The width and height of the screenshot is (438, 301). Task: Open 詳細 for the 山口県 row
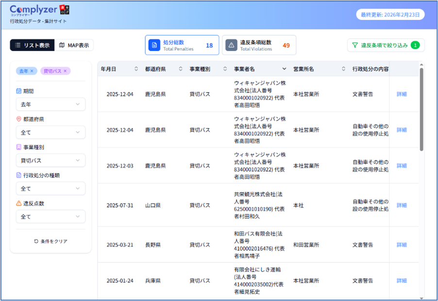[401, 205]
